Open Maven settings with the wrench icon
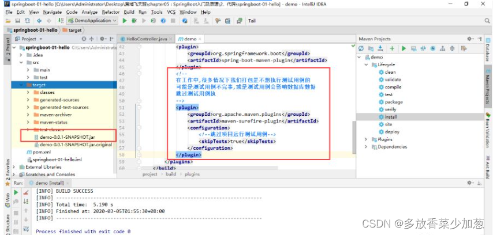The image size is (493, 235). 464,48
